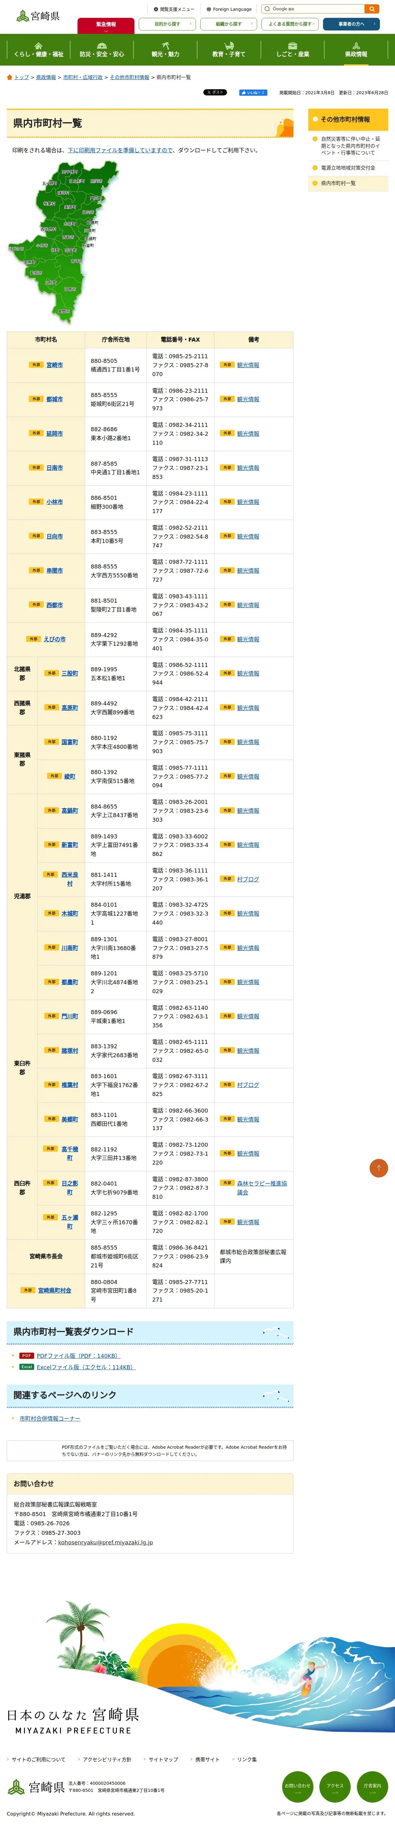Expand よくある質問から探す option
The image size is (395, 1830).
point(290,24)
